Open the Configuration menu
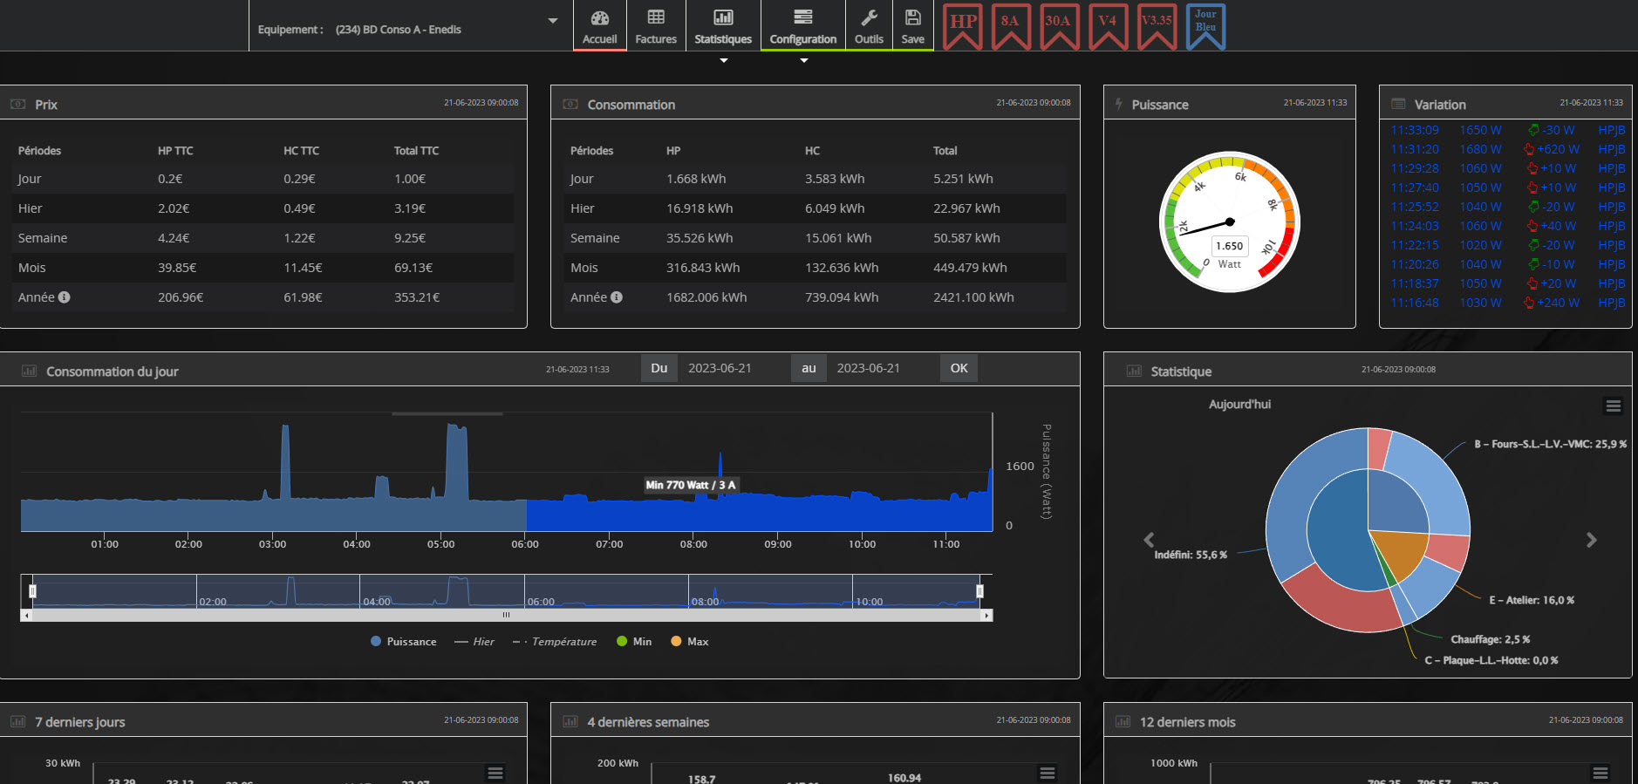This screenshot has height=784, width=1638. point(803,26)
